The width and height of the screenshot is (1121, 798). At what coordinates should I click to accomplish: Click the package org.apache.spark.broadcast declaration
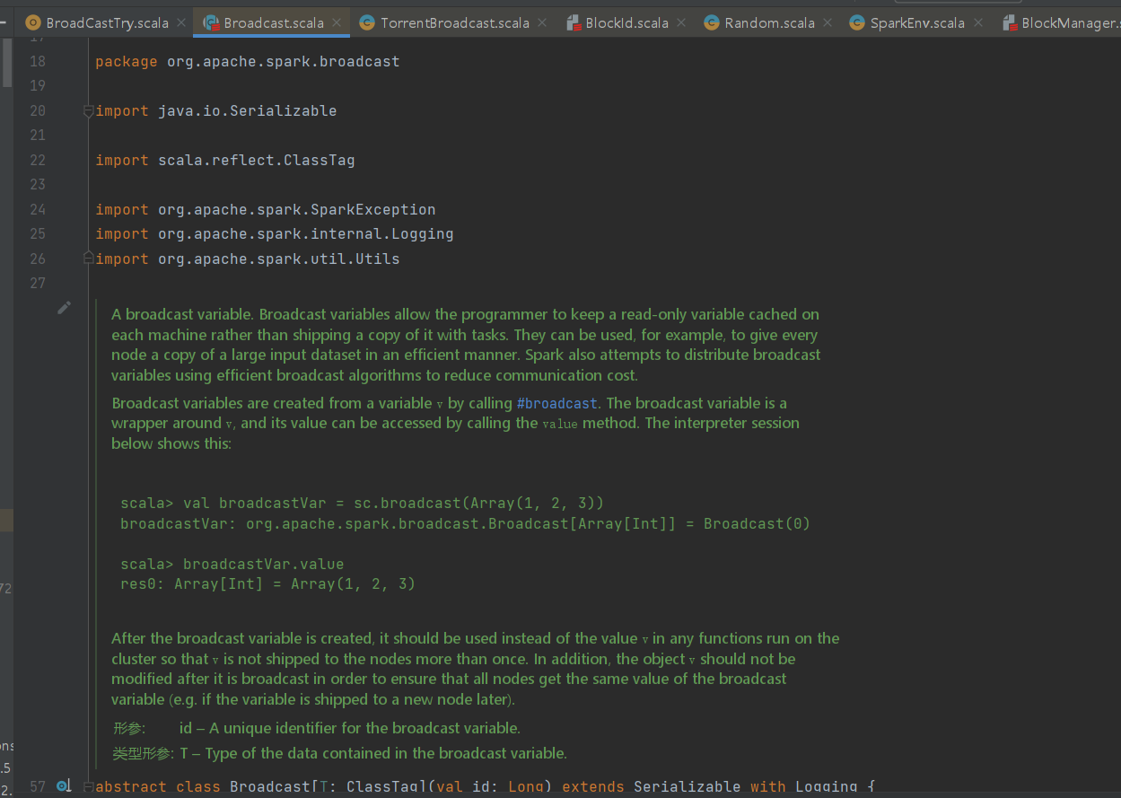(248, 62)
